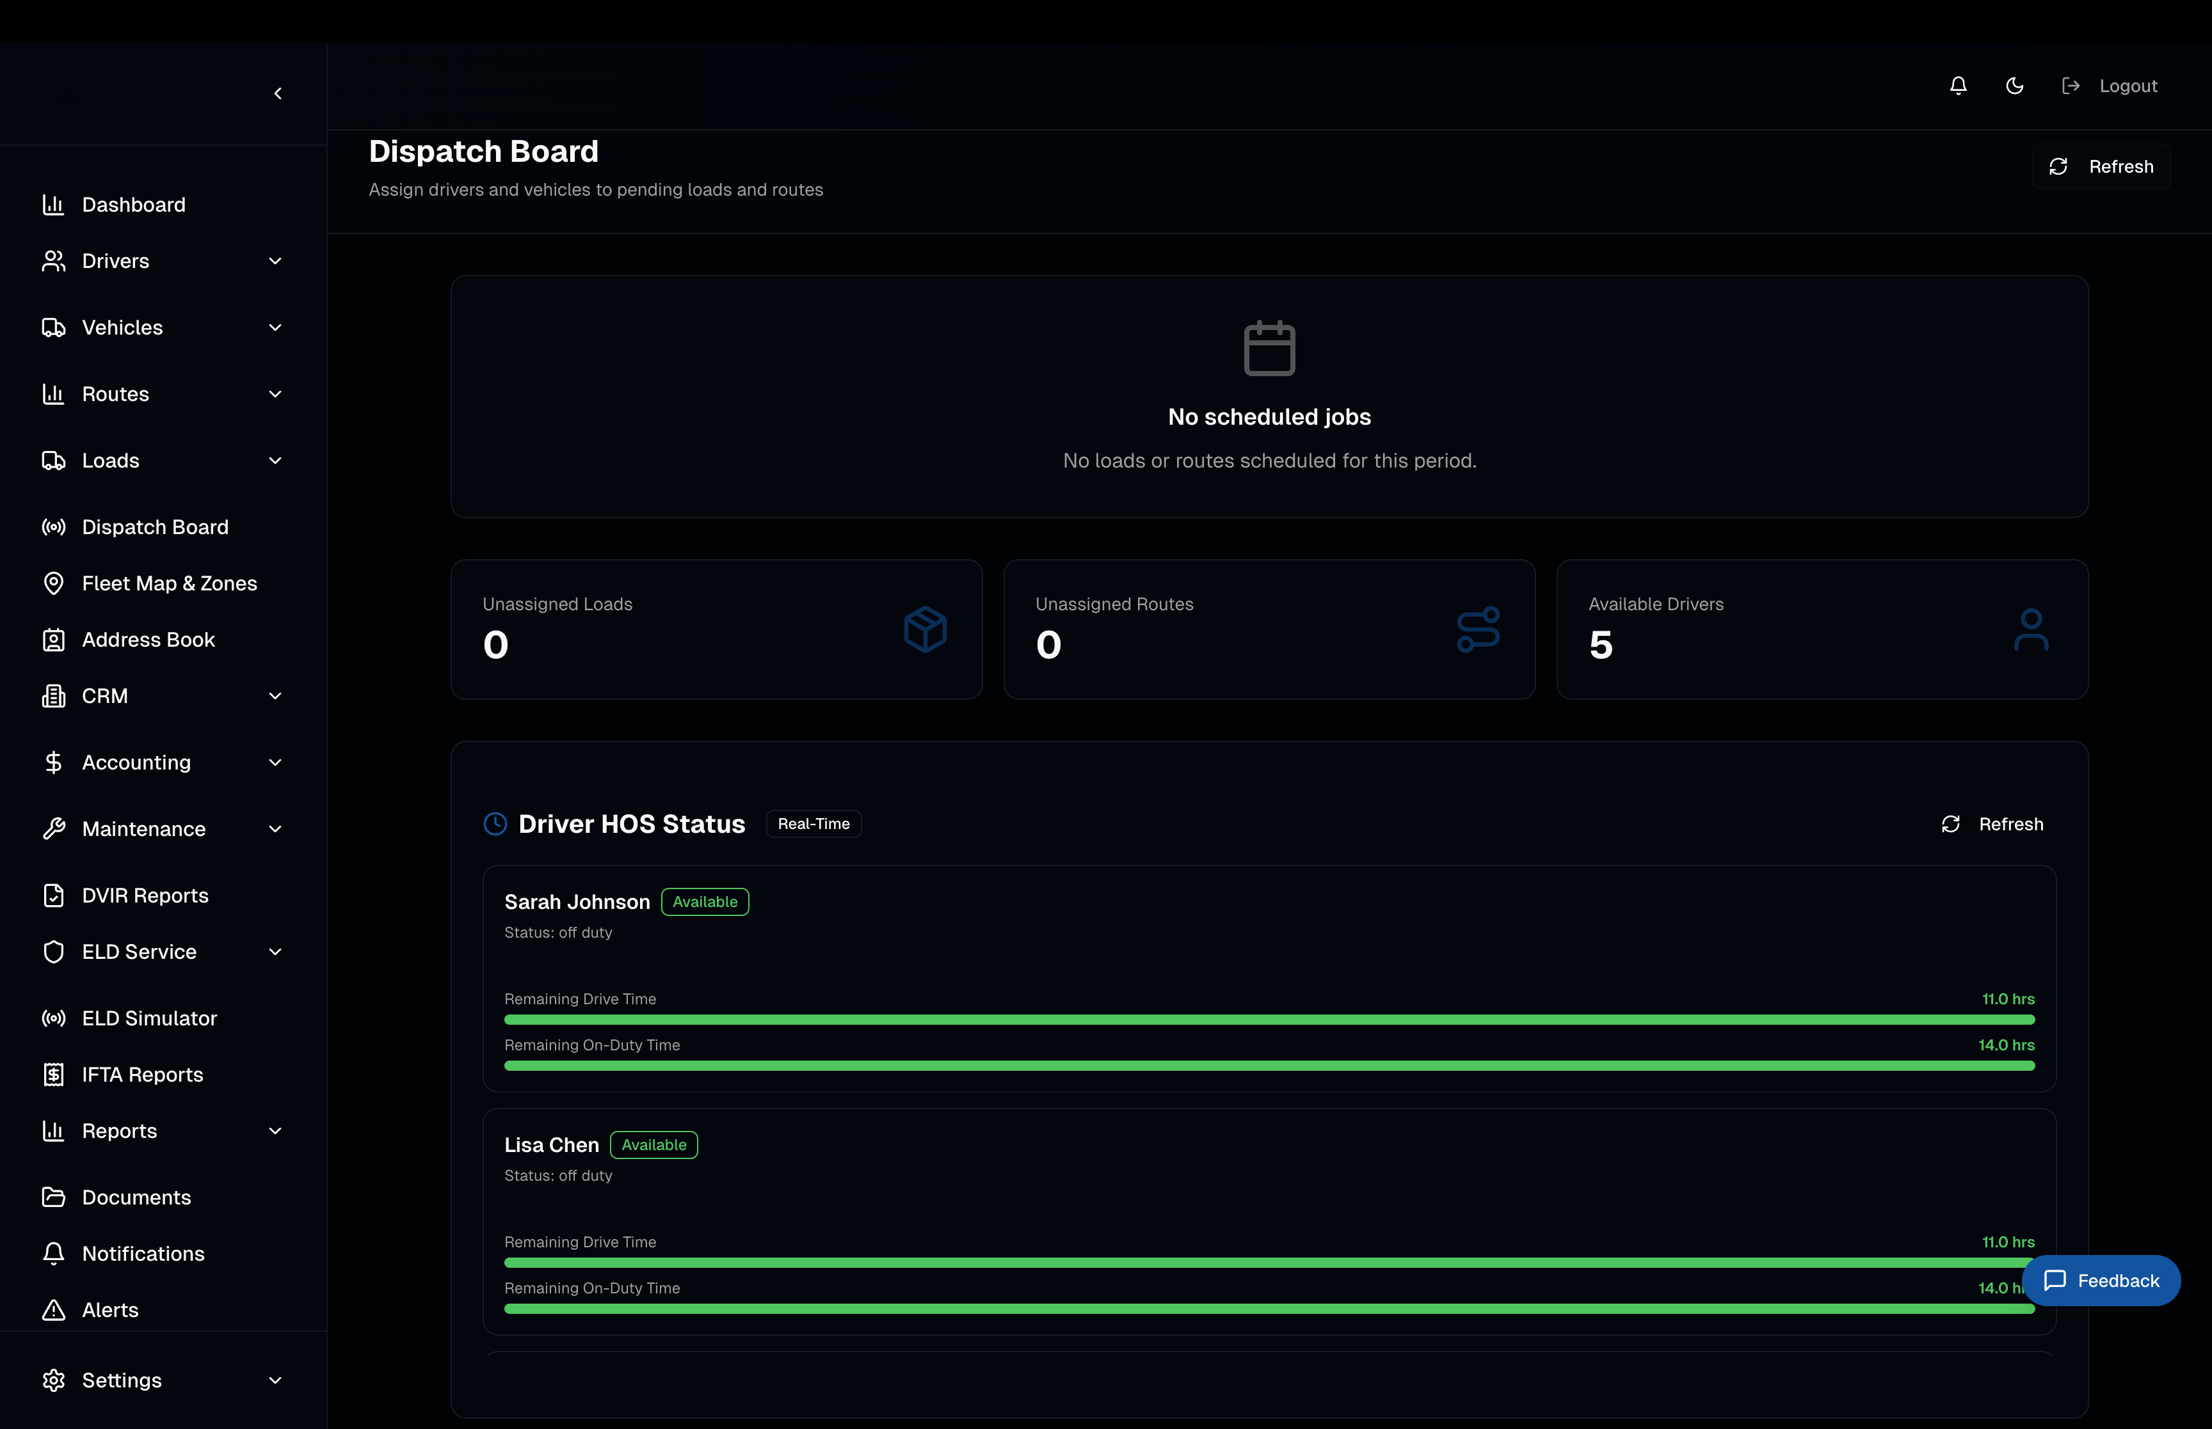Screen dimensions: 2212x1429
Task: Click the Available Drivers person icon
Action: tap(2030, 630)
